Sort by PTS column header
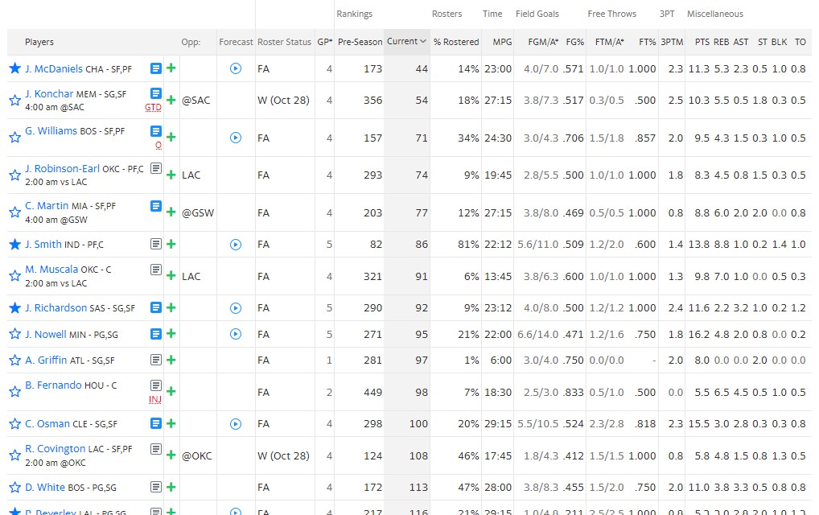The width and height of the screenshot is (819, 515). click(x=702, y=42)
